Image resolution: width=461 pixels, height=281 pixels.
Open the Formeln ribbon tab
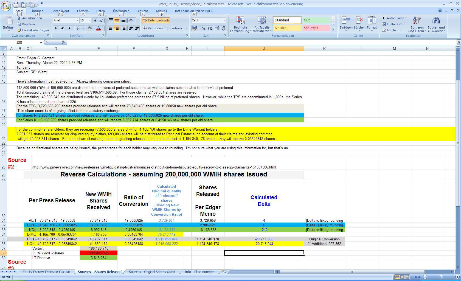[x=83, y=11]
